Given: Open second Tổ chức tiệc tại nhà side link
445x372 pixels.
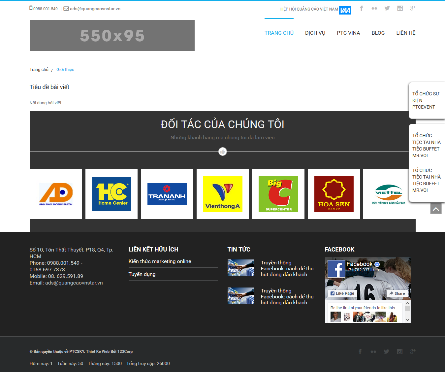Looking at the screenshot, I should (x=426, y=180).
